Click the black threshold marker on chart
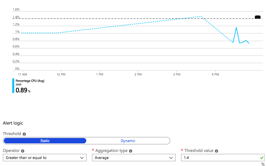This screenshot has width=266, height=166. tap(257, 17)
